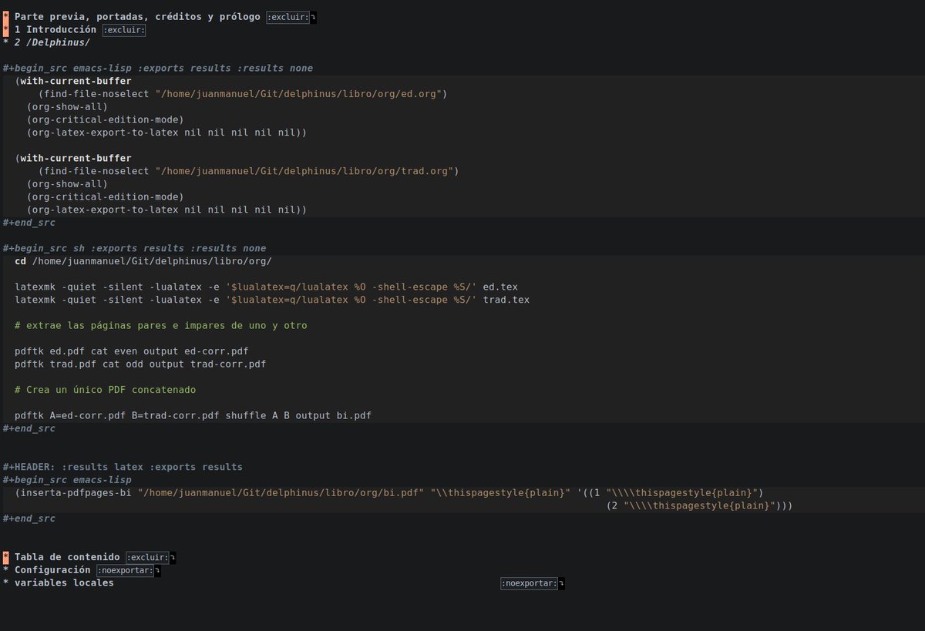Expand the fold marker on 'Tabla de contenido' heading

click(173, 558)
